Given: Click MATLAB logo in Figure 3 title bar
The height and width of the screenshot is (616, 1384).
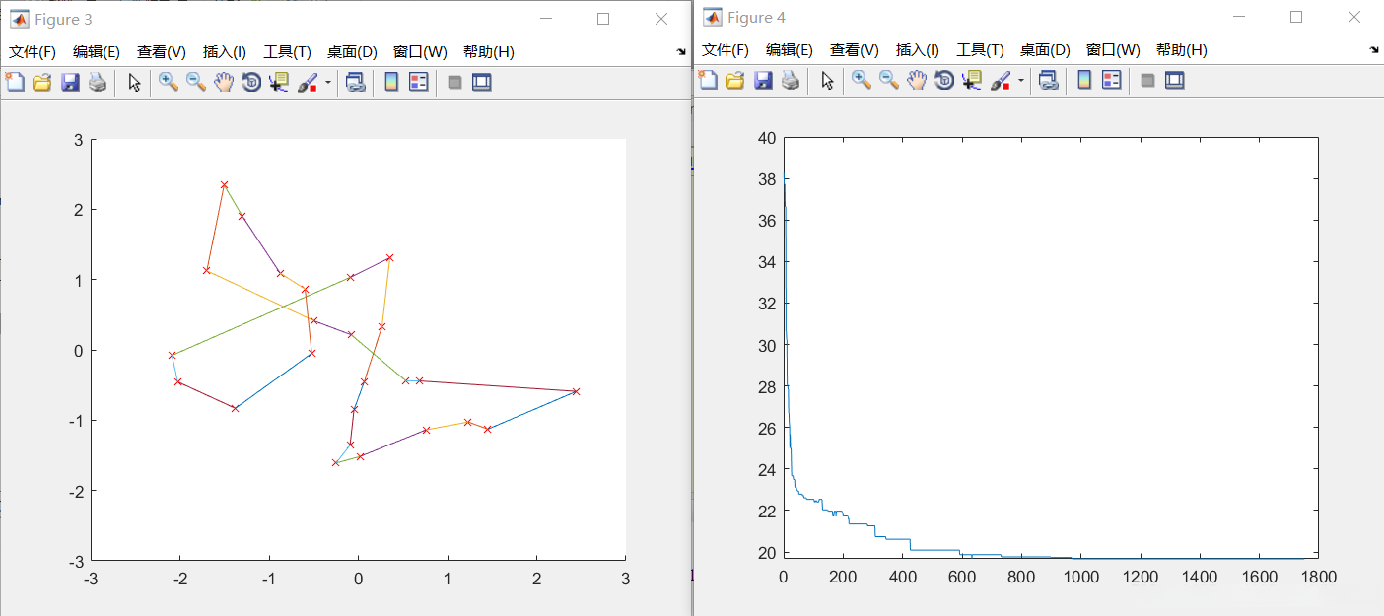Looking at the screenshot, I should point(19,18).
